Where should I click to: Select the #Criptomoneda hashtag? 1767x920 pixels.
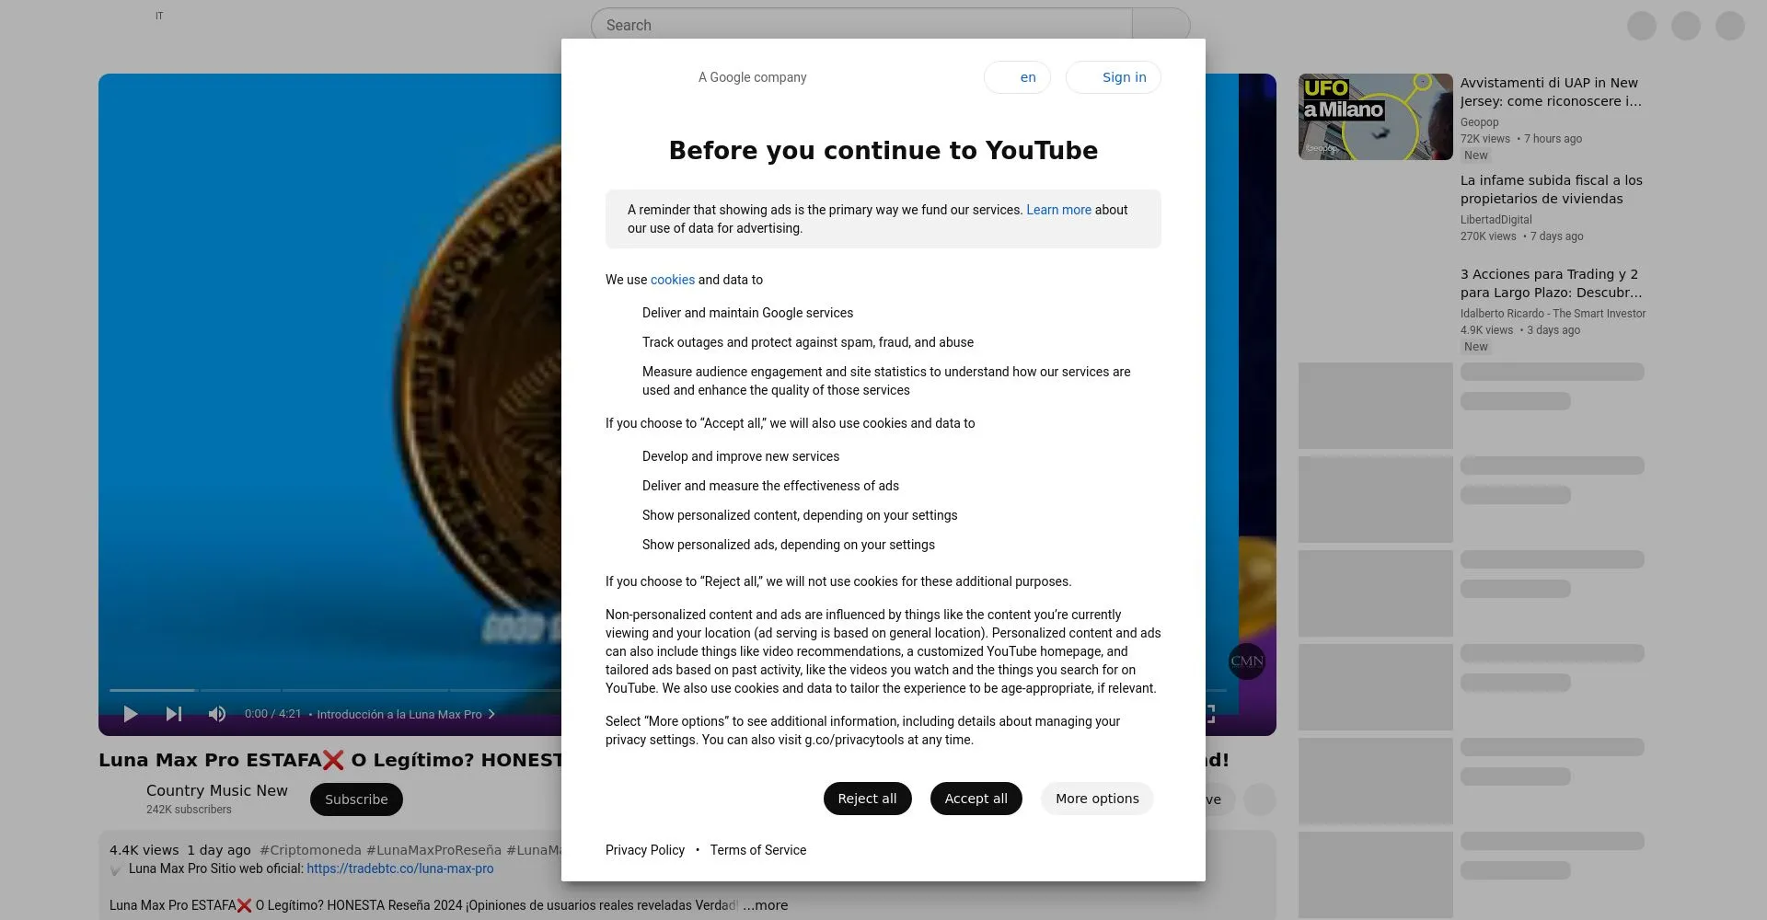310,850
